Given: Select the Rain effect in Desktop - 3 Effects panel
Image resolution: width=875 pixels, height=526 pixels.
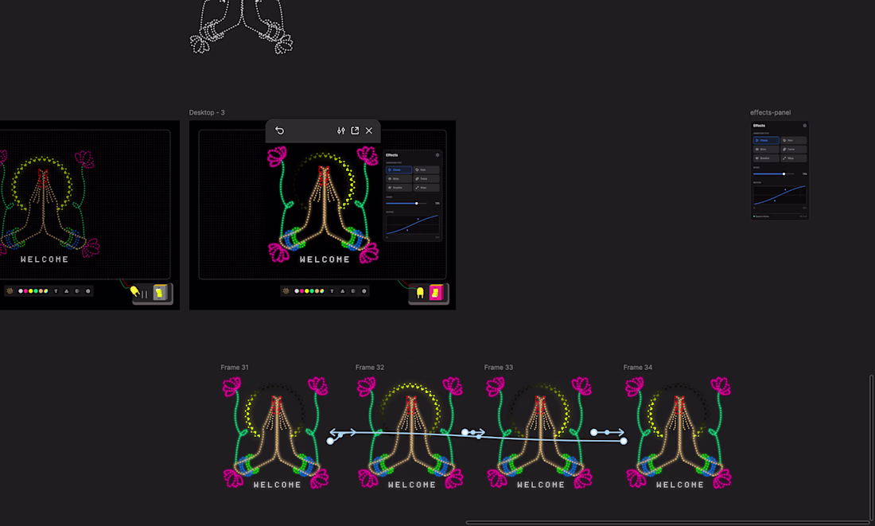Looking at the screenshot, I should point(426,169).
